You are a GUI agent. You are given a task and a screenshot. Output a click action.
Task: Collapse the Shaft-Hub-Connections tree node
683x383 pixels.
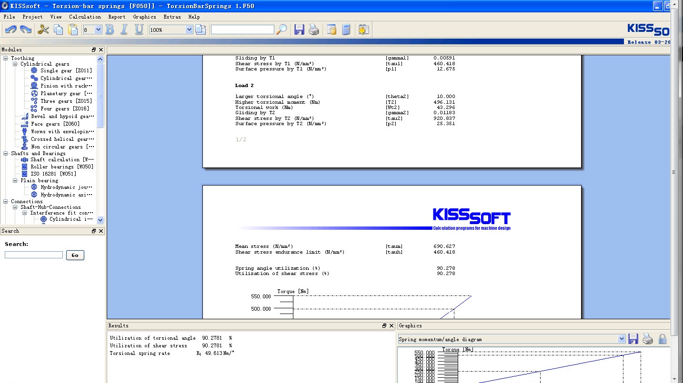15,207
